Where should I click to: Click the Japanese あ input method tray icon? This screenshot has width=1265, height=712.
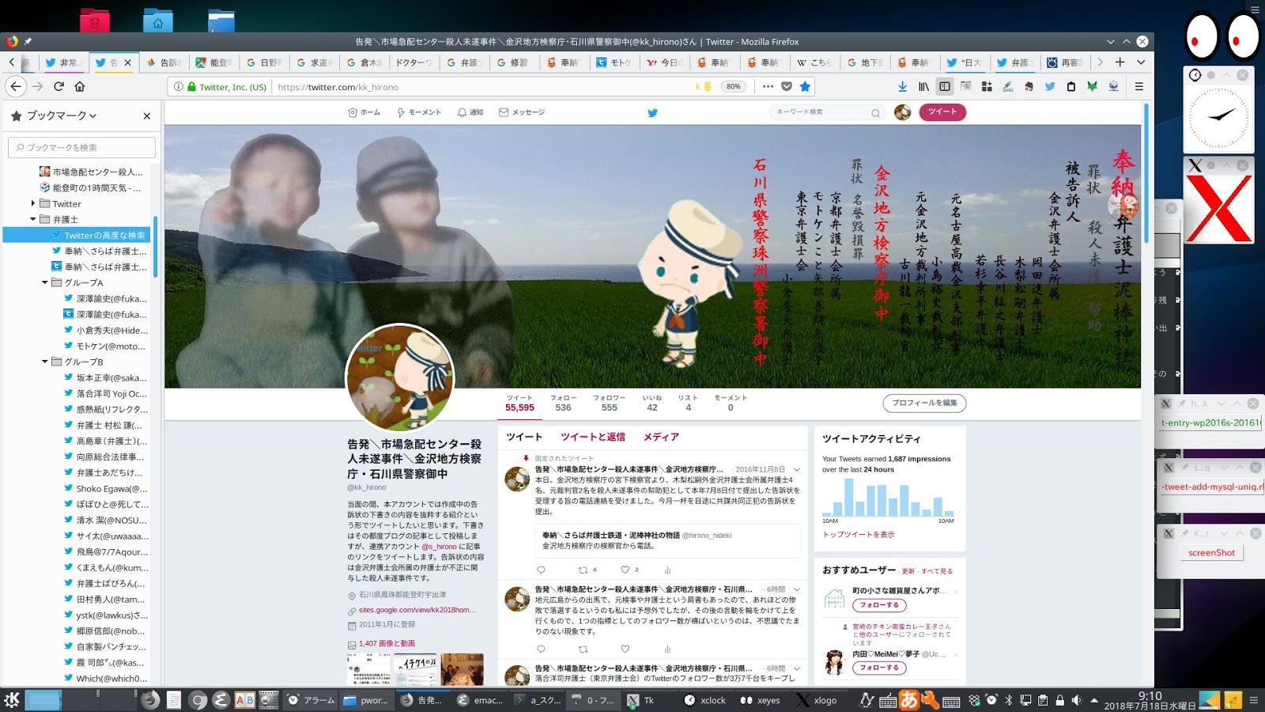909,700
